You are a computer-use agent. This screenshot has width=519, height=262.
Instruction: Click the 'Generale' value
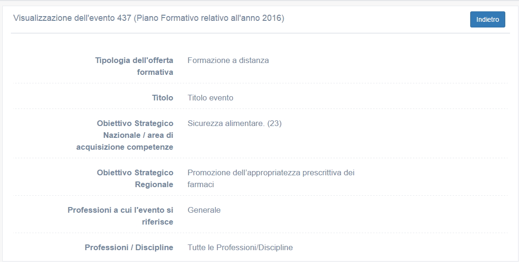click(x=204, y=210)
